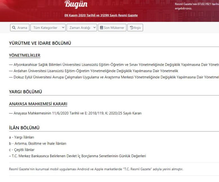Click the magnifier icon in Arama
Viewport: 219px width, 182px height.
point(14,28)
